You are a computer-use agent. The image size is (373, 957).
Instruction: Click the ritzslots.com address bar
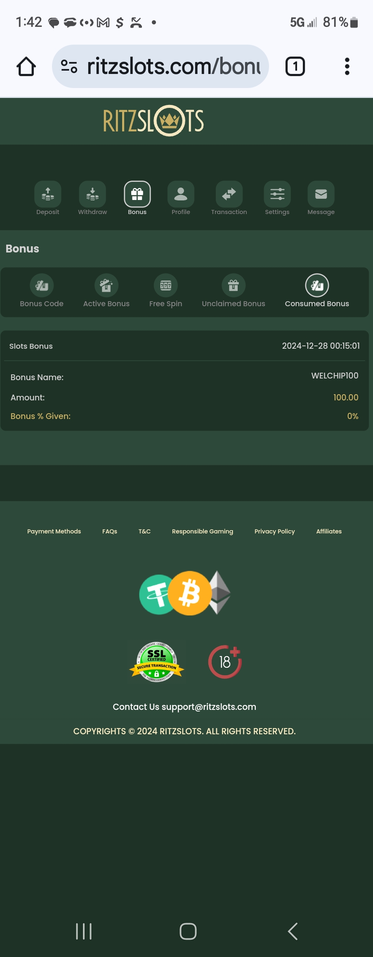pos(161,67)
